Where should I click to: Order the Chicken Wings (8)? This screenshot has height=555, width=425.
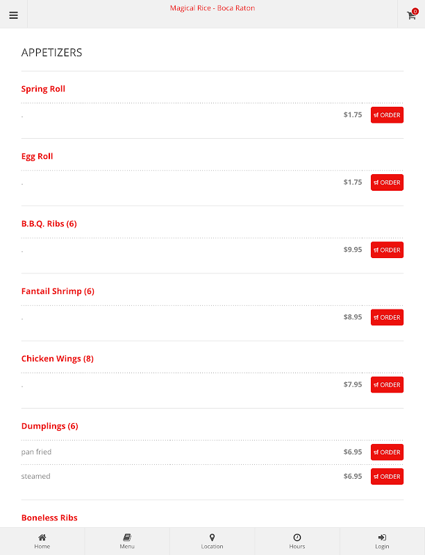(x=387, y=385)
